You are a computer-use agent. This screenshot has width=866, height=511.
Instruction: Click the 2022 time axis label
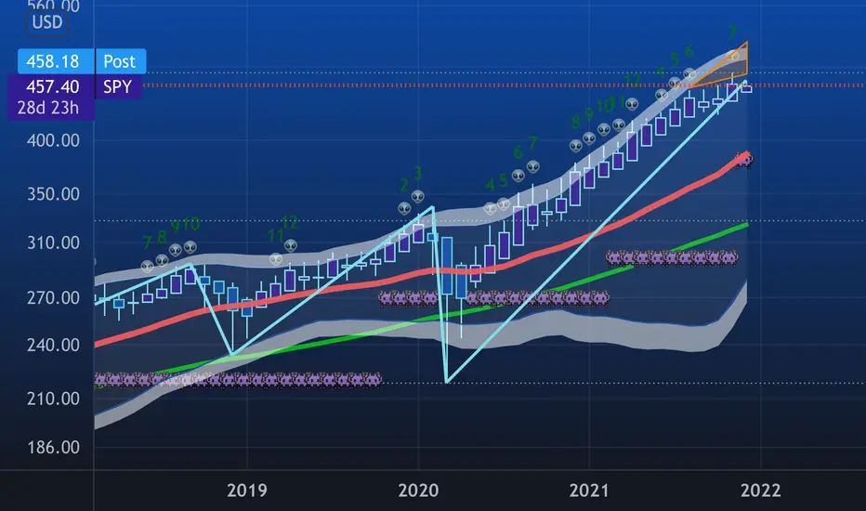click(x=760, y=490)
